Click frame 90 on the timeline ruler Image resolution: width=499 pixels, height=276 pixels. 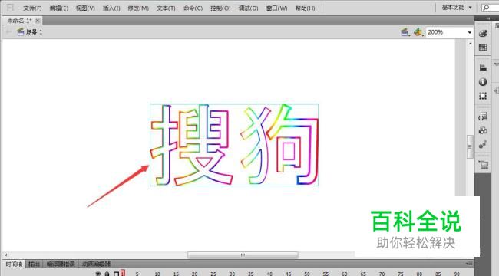457,274
